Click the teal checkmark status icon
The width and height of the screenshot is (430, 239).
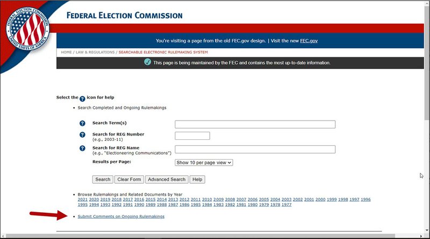147,62
